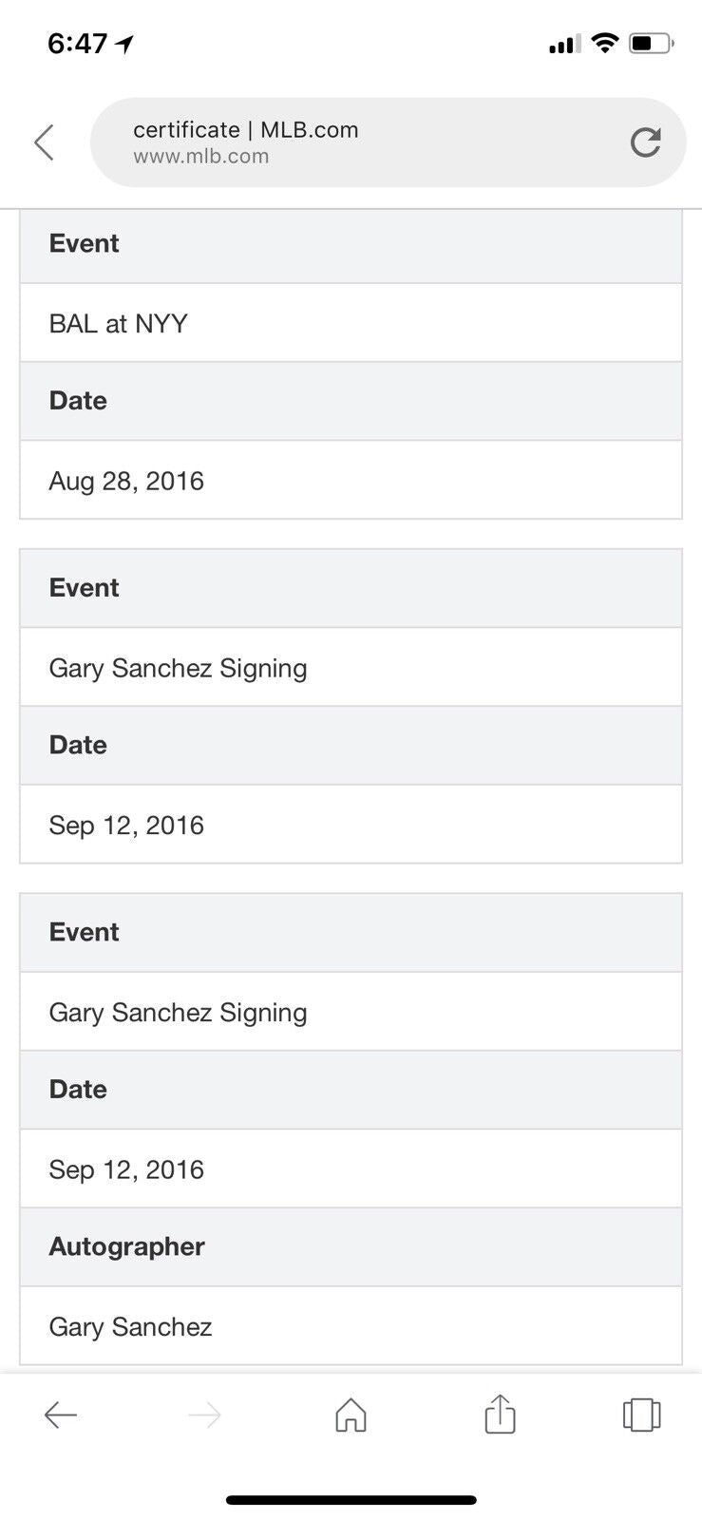702x1520 pixels.
Task: Tap the forward arrow in bottom toolbar
Action: click(x=204, y=1415)
